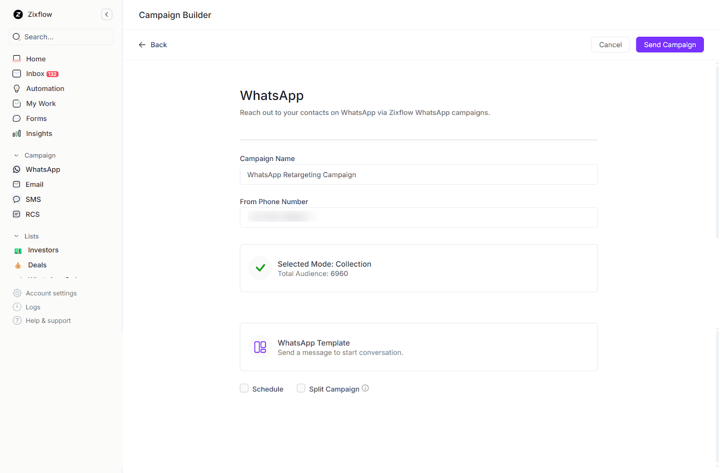Select the RCS campaign icon
Viewport: 720px width, 473px height.
[x=17, y=214]
